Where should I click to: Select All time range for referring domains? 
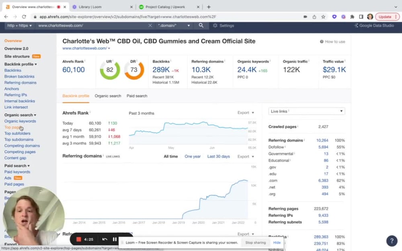(171, 157)
